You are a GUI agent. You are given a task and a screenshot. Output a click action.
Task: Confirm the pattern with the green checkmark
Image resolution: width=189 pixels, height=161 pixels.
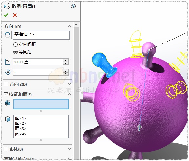6,15
